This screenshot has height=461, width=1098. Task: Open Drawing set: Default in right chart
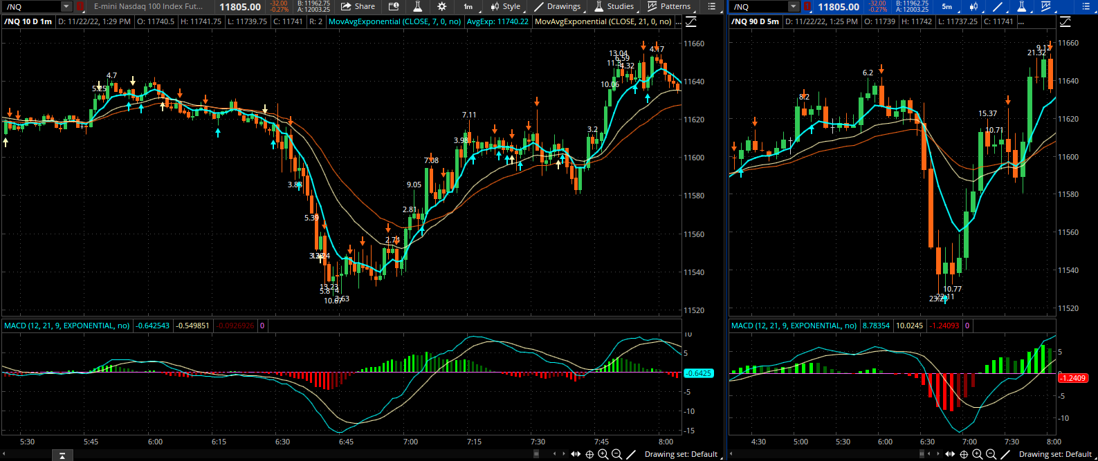pos(1055,454)
